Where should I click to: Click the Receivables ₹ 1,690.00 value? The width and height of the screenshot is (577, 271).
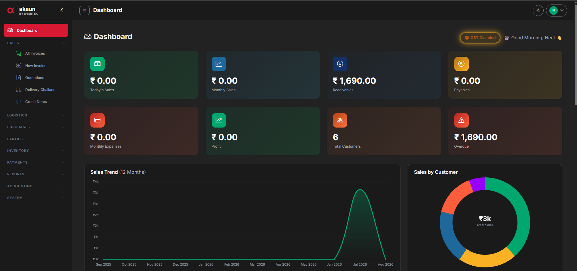(x=354, y=81)
